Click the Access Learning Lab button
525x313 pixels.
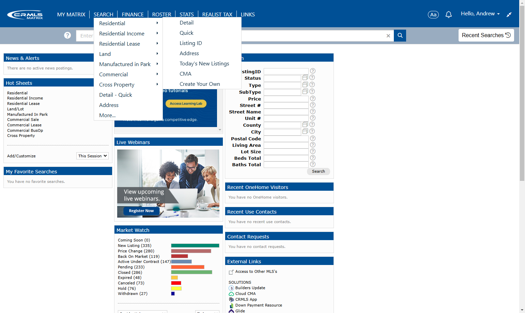coord(186,104)
